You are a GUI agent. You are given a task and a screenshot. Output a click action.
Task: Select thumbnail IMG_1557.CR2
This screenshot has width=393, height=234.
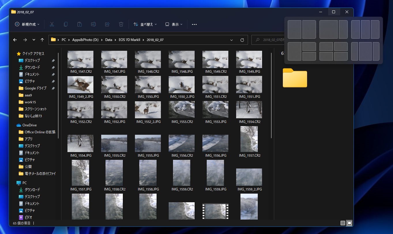[249, 139]
